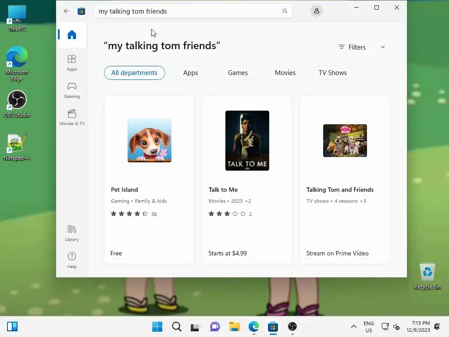This screenshot has height=337, width=449.
Task: Open OBS Studio on the taskbar
Action: pyautogui.click(x=292, y=326)
